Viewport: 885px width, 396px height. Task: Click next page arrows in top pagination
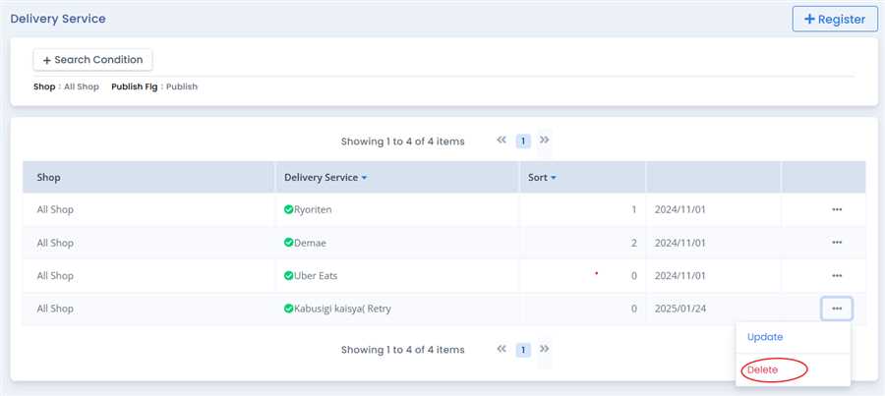545,141
